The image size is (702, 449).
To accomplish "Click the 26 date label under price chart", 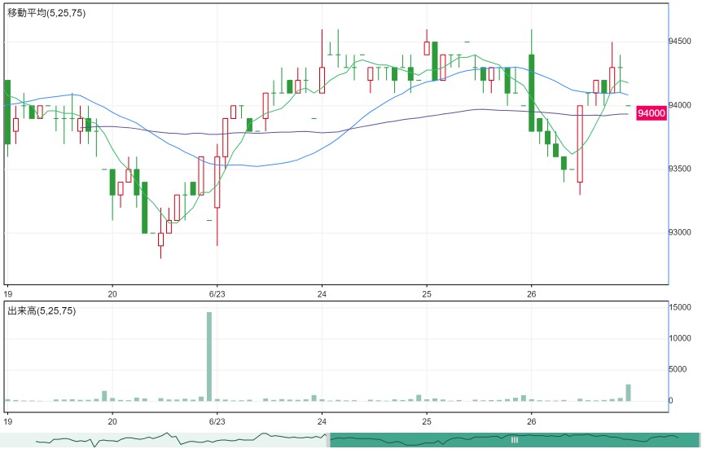I will click(x=532, y=294).
